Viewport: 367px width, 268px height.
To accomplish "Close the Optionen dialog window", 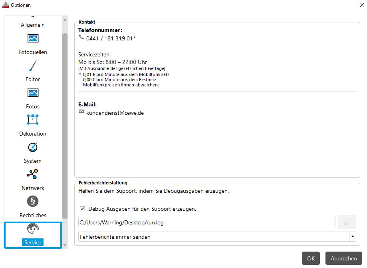I will [x=362, y=5].
